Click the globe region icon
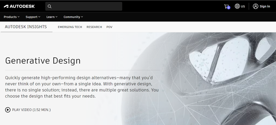Image resolution: width=276 pixels, height=125 pixels. (x=237, y=6)
